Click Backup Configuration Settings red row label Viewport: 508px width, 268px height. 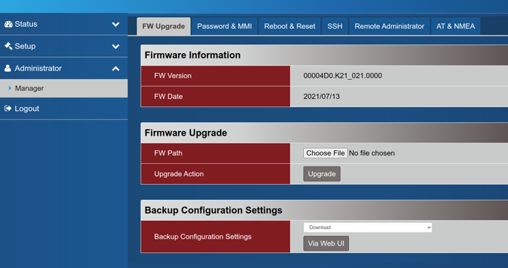[x=203, y=237]
